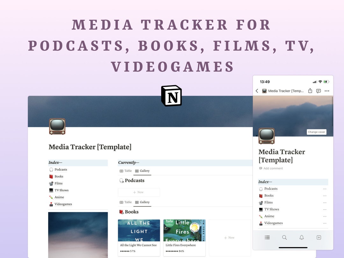
Task: Click the 13:49 time in mobile status bar
Action: pos(265,82)
